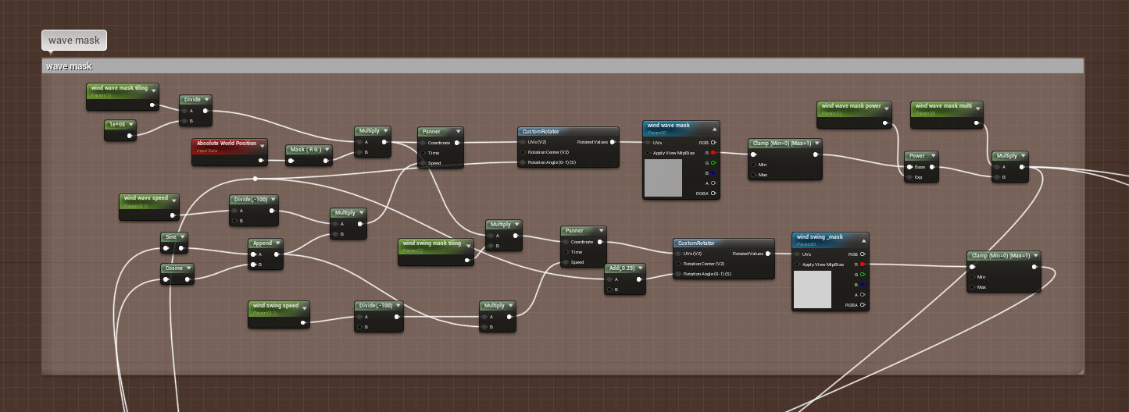Click the Mask (R G) output pin
Viewport: 1129px width, 412px height.
tap(325, 161)
